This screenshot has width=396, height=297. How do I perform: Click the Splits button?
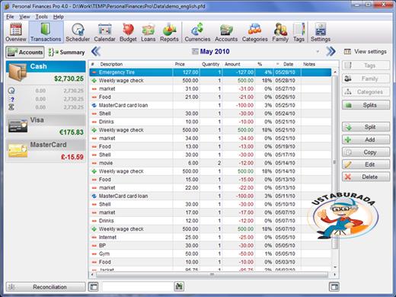click(x=366, y=105)
